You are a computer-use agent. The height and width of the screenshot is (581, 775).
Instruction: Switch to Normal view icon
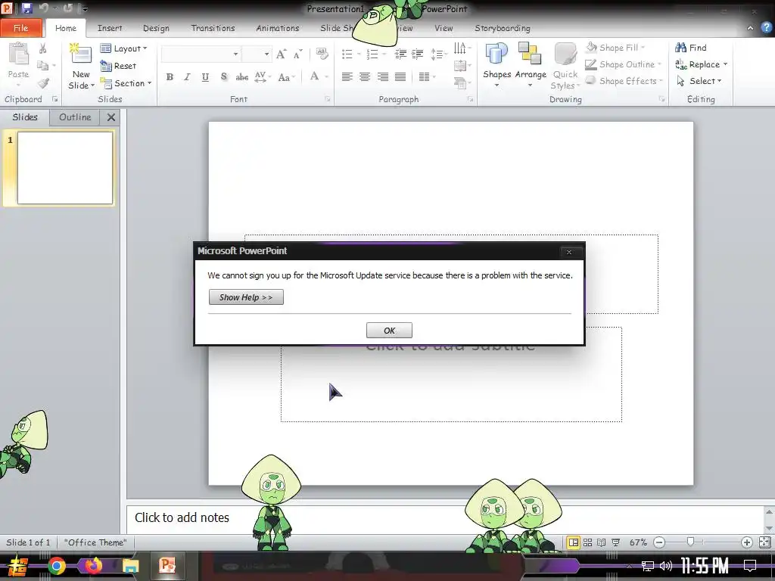574,542
